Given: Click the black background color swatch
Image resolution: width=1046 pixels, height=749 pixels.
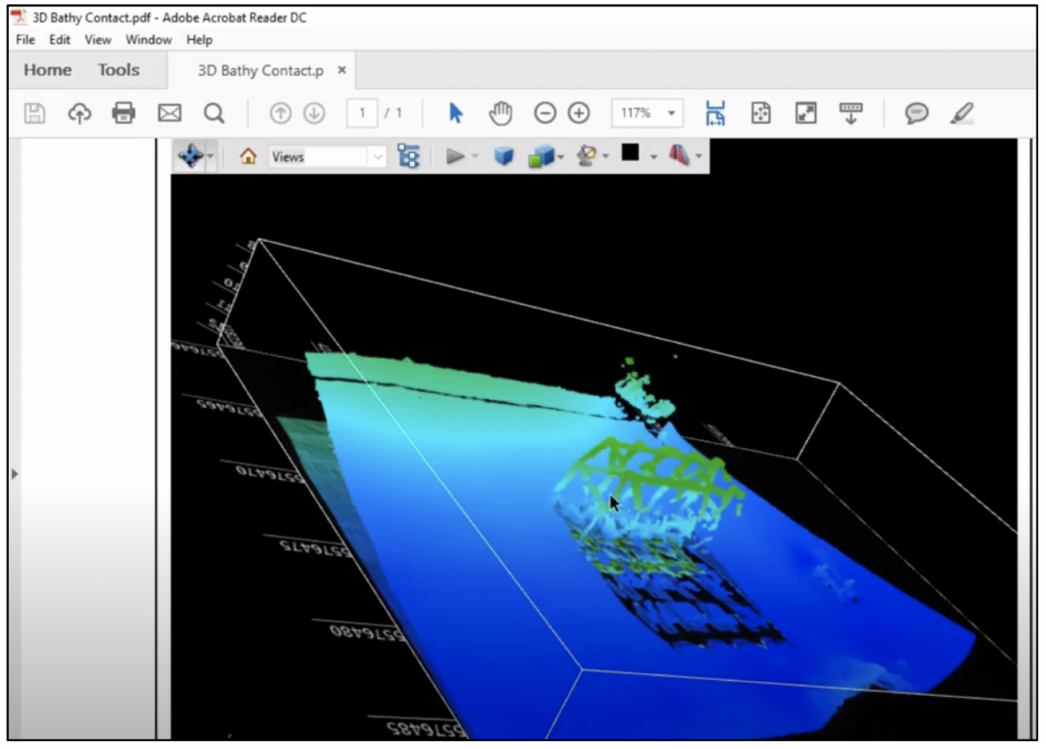Looking at the screenshot, I should 630,153.
